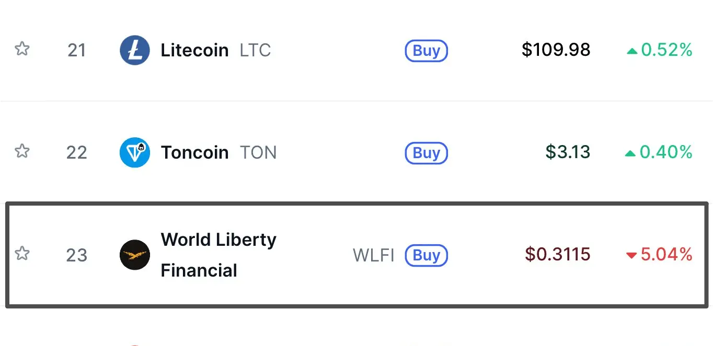Click the green up arrow beside 0.52%
Image resolution: width=713 pixels, height=346 pixels.
[632, 51]
